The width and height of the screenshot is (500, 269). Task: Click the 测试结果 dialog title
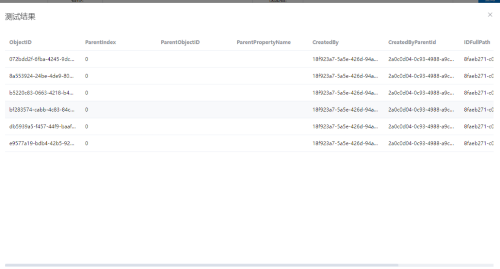point(20,17)
